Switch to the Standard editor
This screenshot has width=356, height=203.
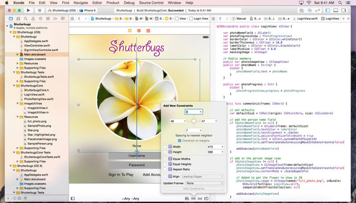(x=302, y=10)
